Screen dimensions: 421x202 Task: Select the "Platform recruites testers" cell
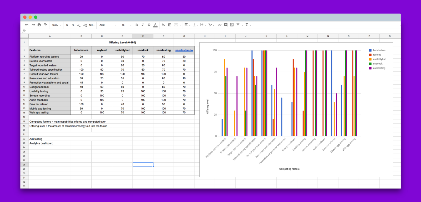[50, 56]
